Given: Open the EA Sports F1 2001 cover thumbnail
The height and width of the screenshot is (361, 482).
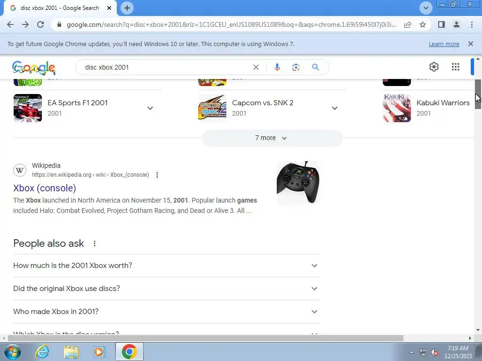Looking at the screenshot, I should tap(28, 108).
